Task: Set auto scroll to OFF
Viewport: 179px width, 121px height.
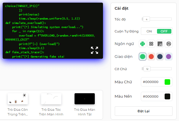Action: click(x=164, y=31)
